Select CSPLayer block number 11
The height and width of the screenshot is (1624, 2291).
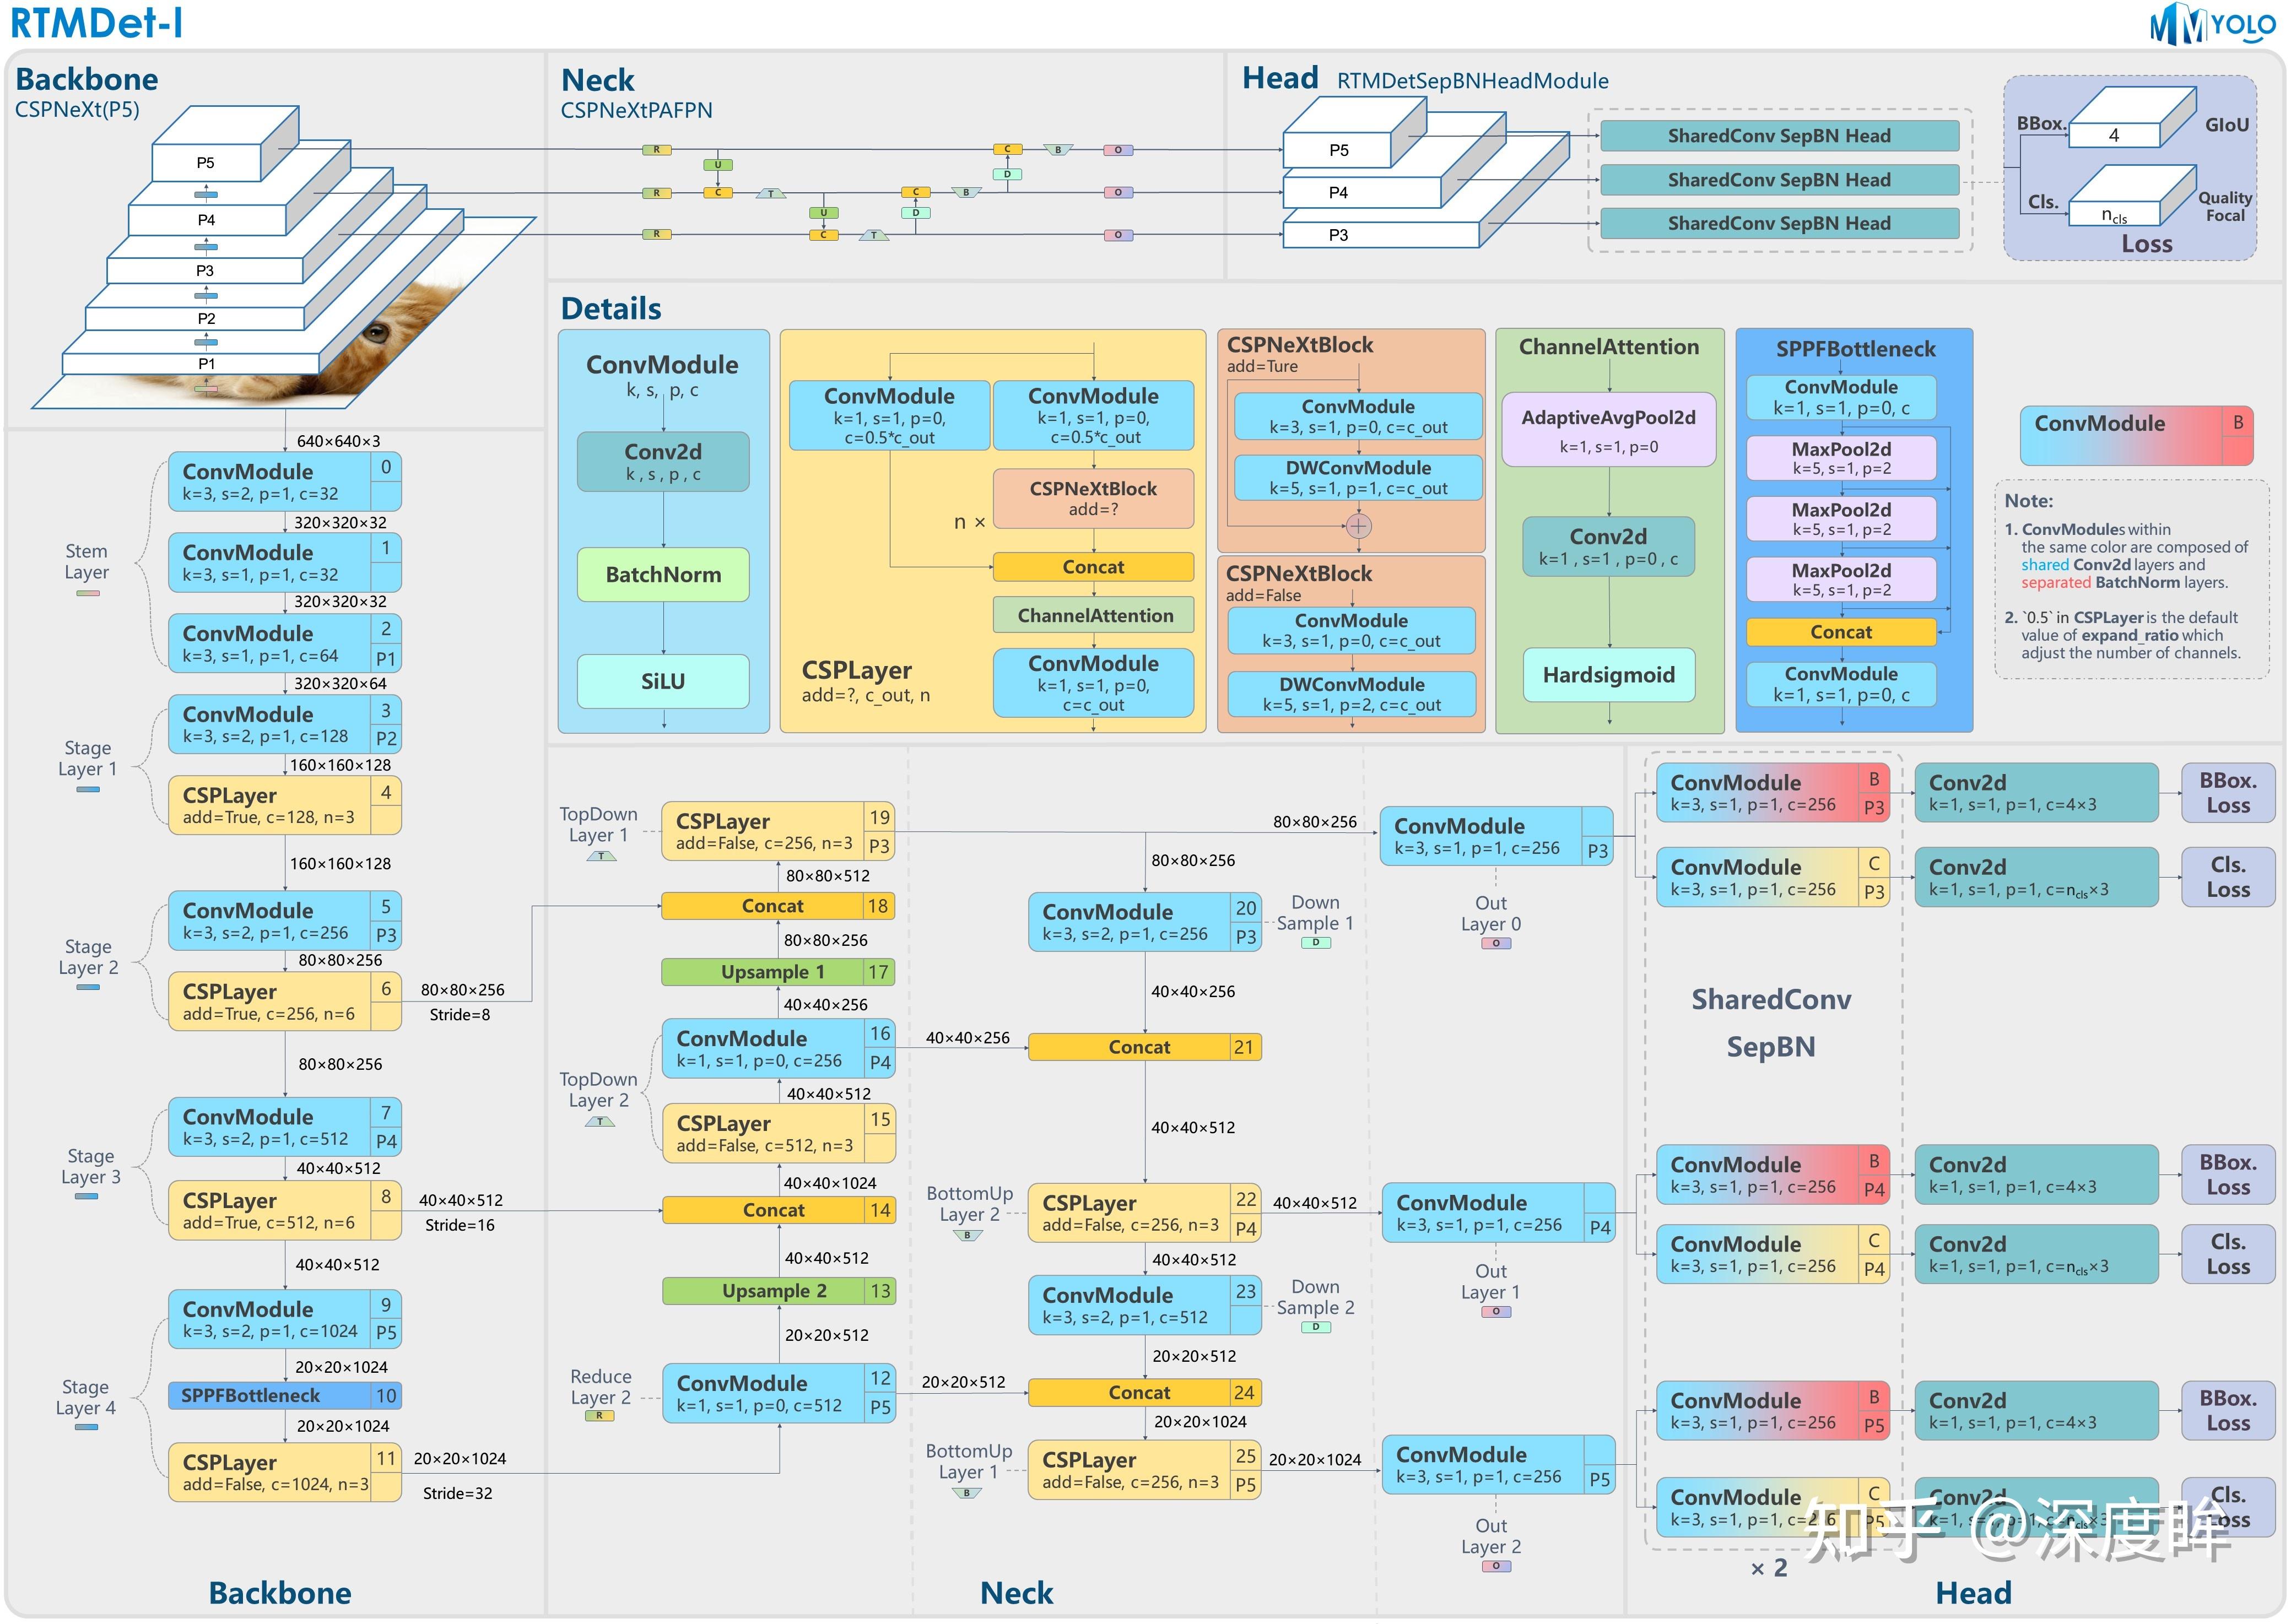[285, 1472]
